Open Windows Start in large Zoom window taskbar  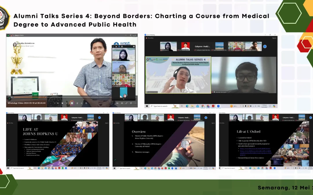[147, 106]
